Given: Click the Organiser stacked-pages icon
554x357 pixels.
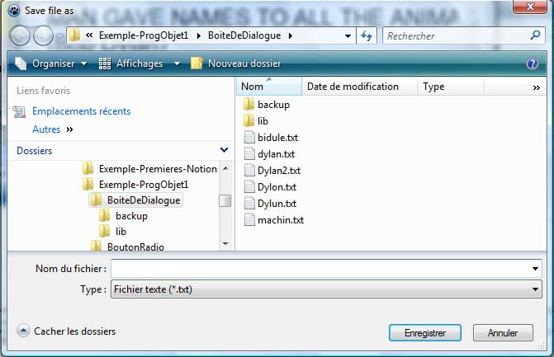Looking at the screenshot, I should coord(21,63).
